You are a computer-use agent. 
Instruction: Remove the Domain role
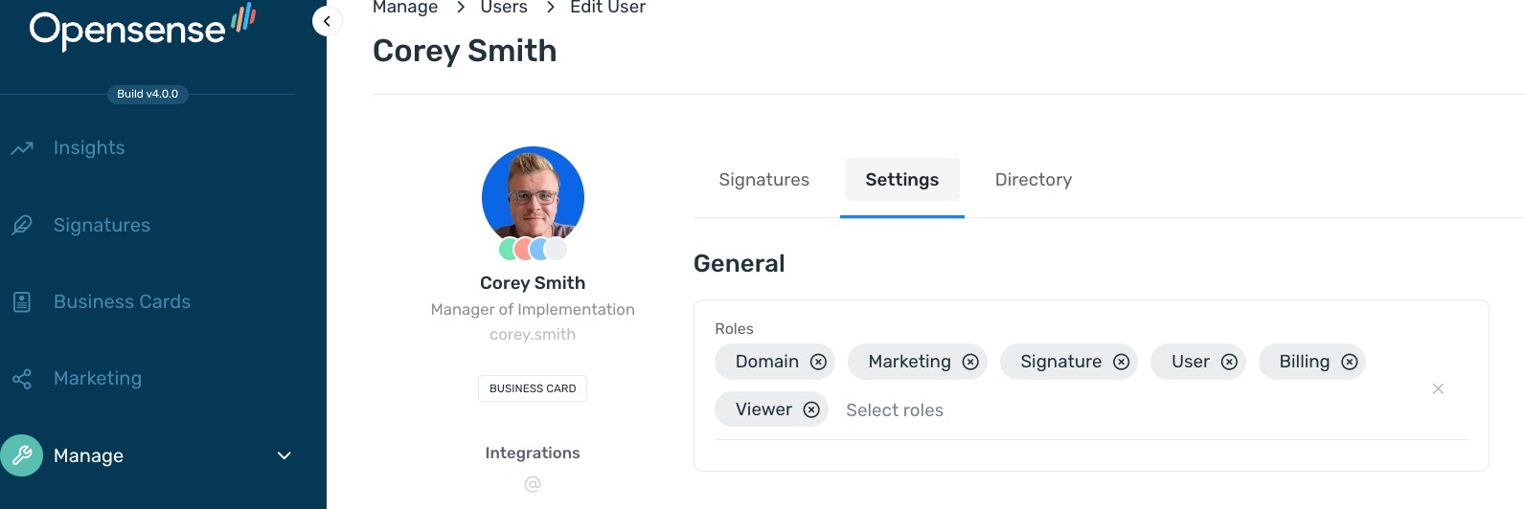pyautogui.click(x=818, y=362)
